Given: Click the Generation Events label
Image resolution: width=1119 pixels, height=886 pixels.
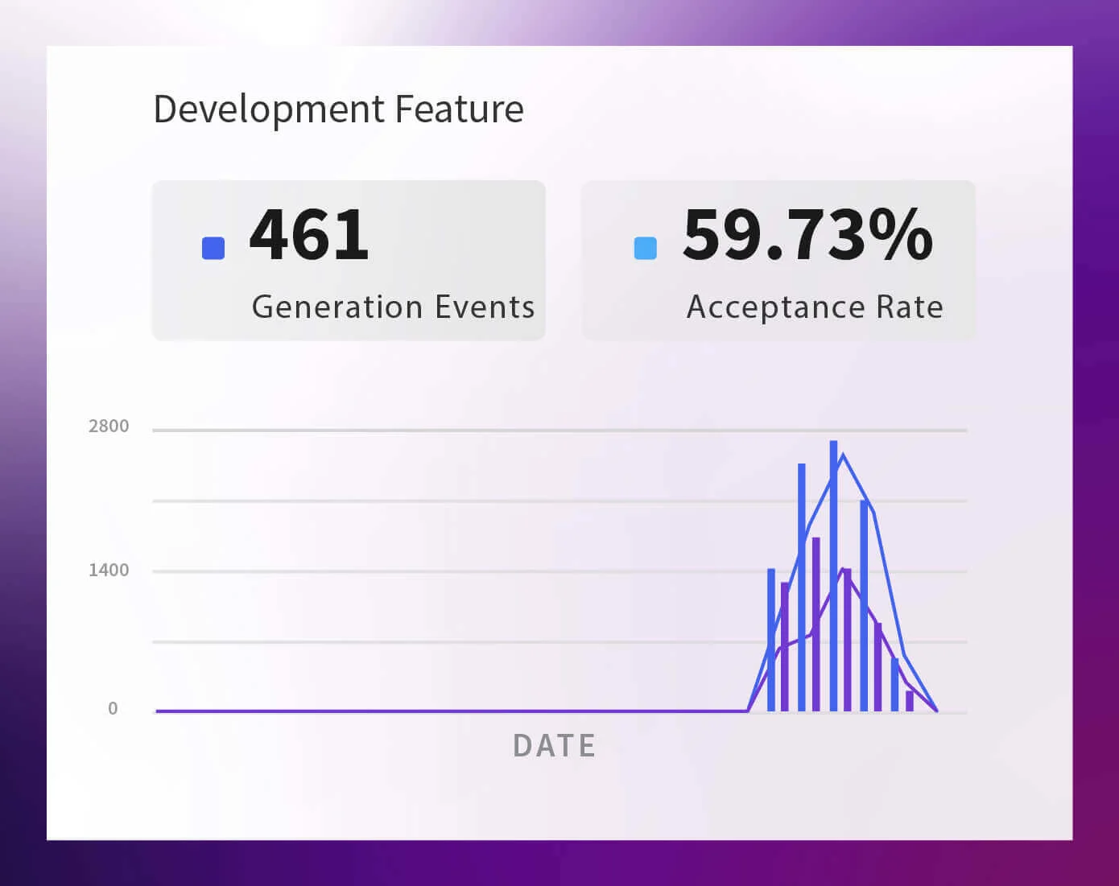Looking at the screenshot, I should pos(394,307).
